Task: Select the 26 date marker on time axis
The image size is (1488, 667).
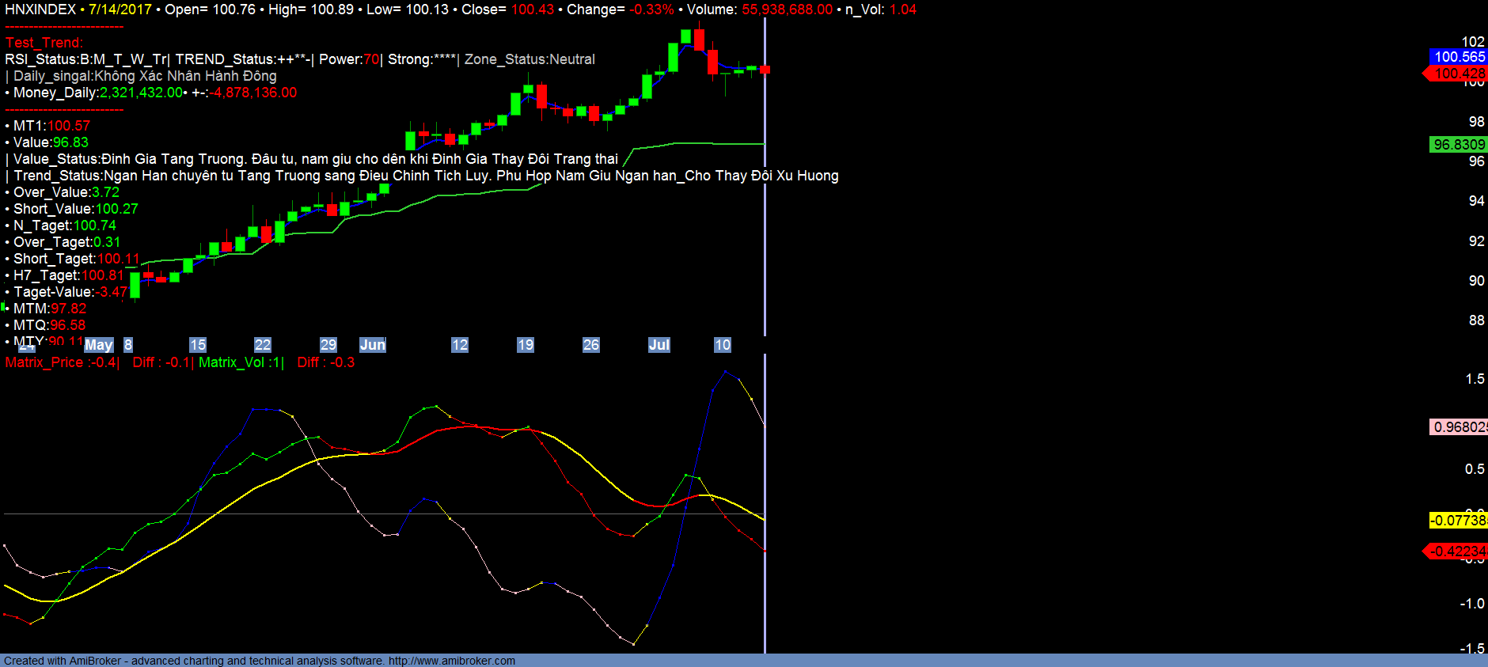Action: (x=590, y=345)
